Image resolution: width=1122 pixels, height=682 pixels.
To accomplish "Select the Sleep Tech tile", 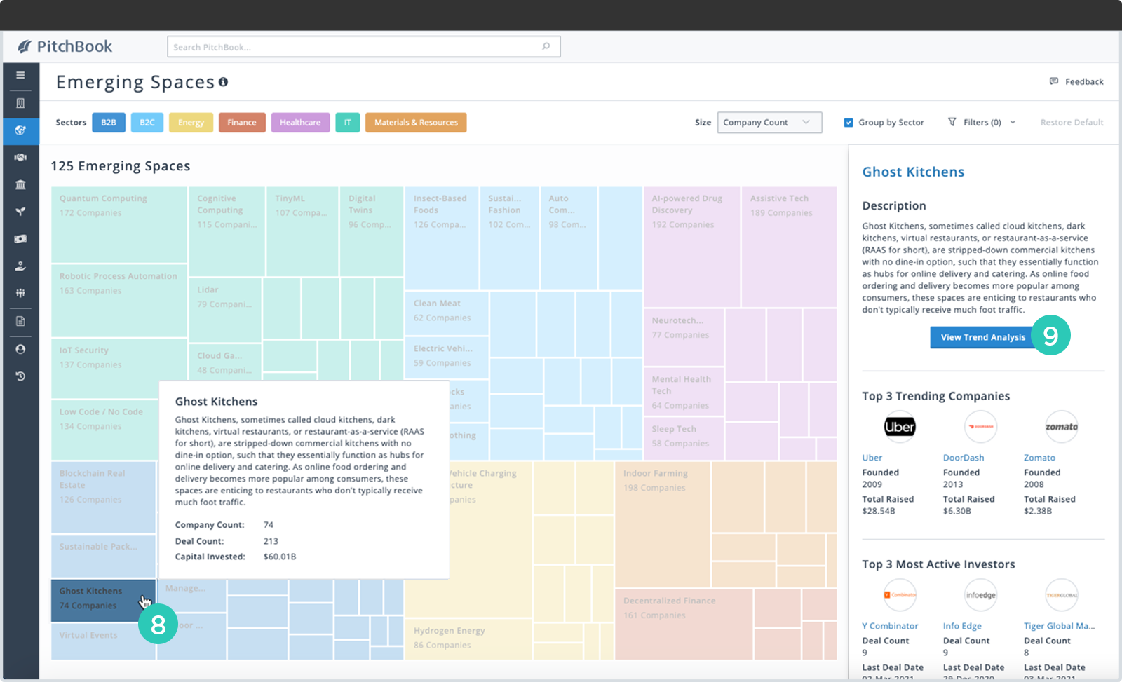I will 683,438.
